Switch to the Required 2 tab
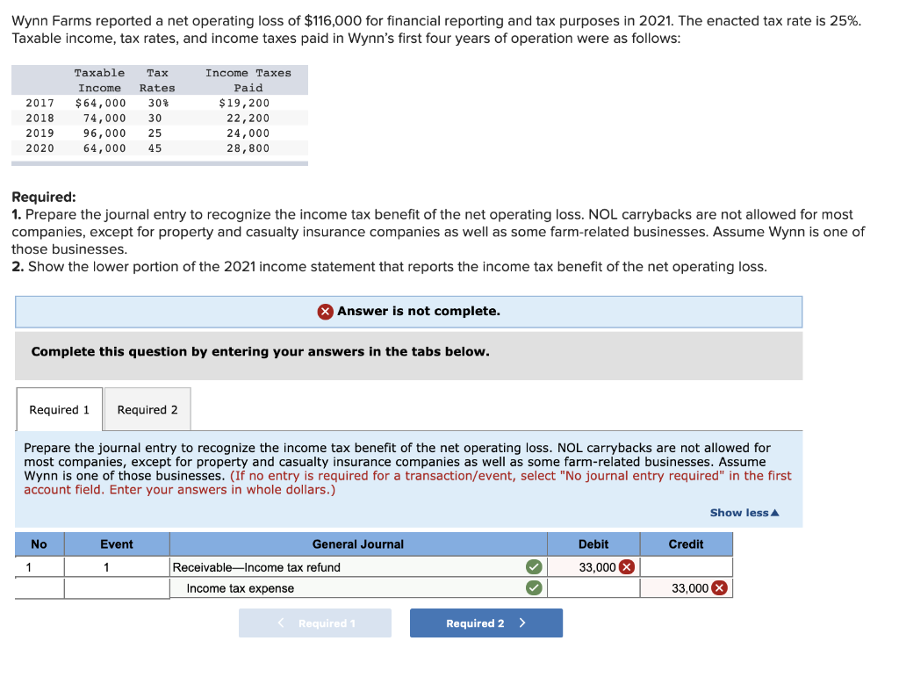The height and width of the screenshot is (684, 899). click(x=147, y=409)
